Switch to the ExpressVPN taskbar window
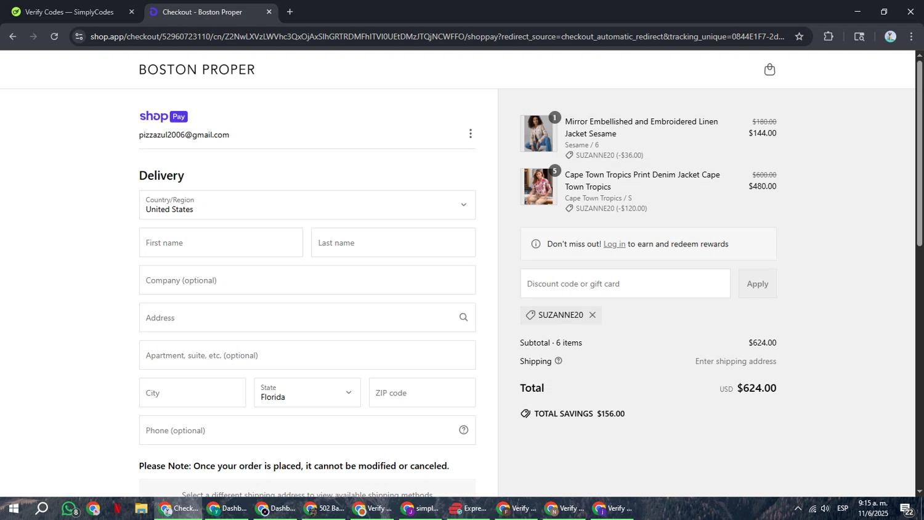 468,508
